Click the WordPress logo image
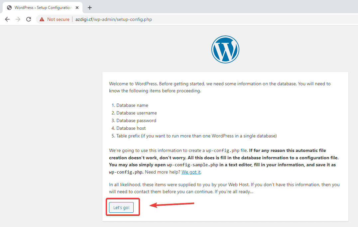Screen dimensions: 358x227 coord(225,49)
